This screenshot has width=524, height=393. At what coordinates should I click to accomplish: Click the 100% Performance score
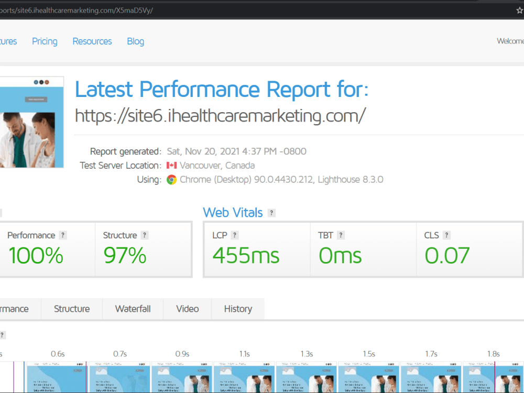pyautogui.click(x=36, y=256)
